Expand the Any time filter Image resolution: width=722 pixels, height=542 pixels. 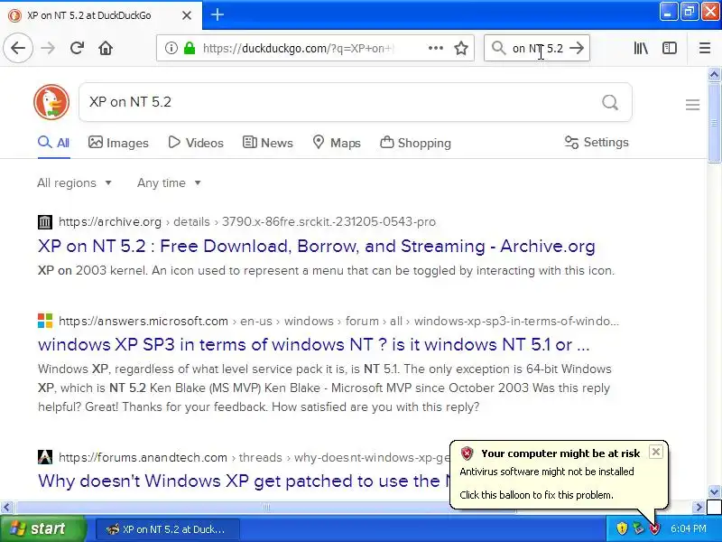[169, 183]
